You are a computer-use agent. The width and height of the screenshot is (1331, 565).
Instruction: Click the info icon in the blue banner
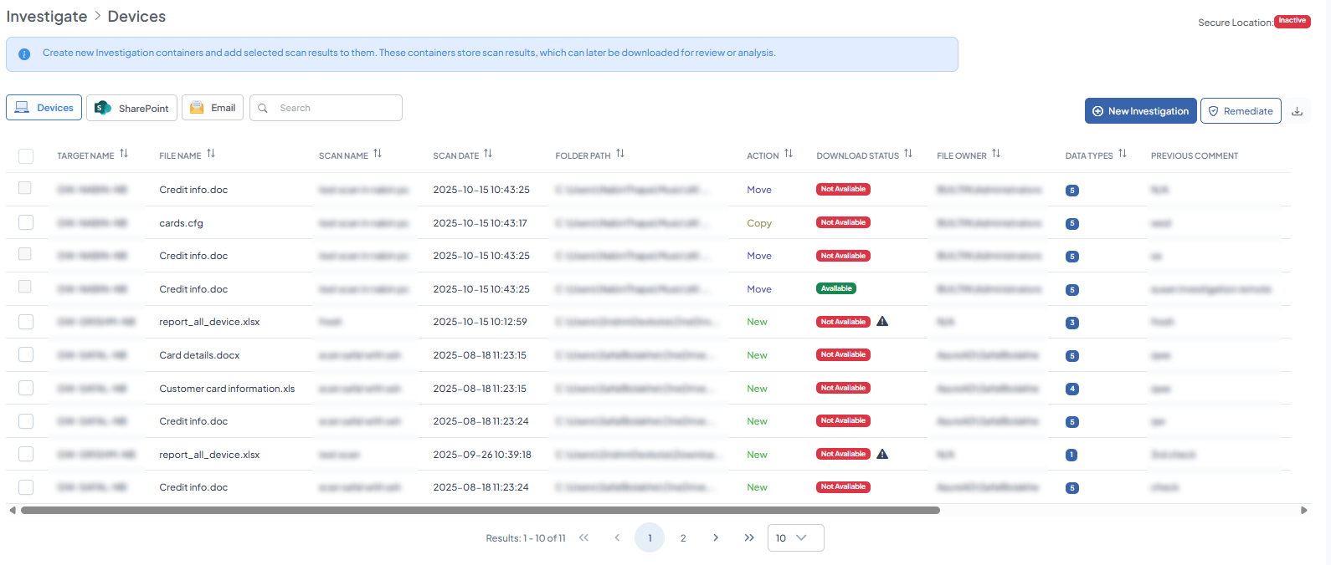click(24, 53)
